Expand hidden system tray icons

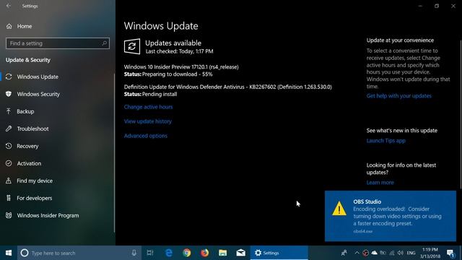click(357, 253)
